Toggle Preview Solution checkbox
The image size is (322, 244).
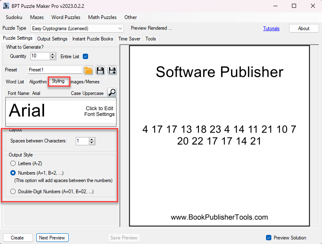pos(268,238)
